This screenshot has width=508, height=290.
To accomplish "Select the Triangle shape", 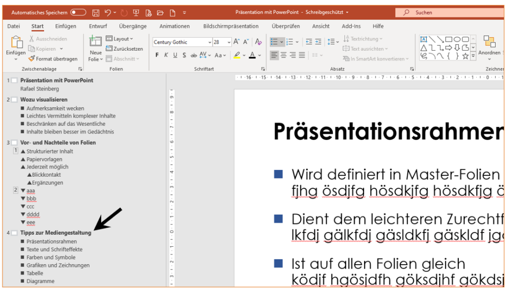I will tap(424, 48).
